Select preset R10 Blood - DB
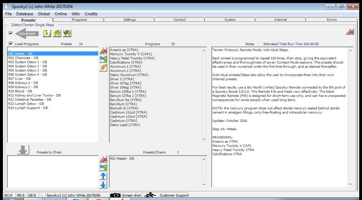Viewport: 362px width, 200px height. [x=53, y=91]
